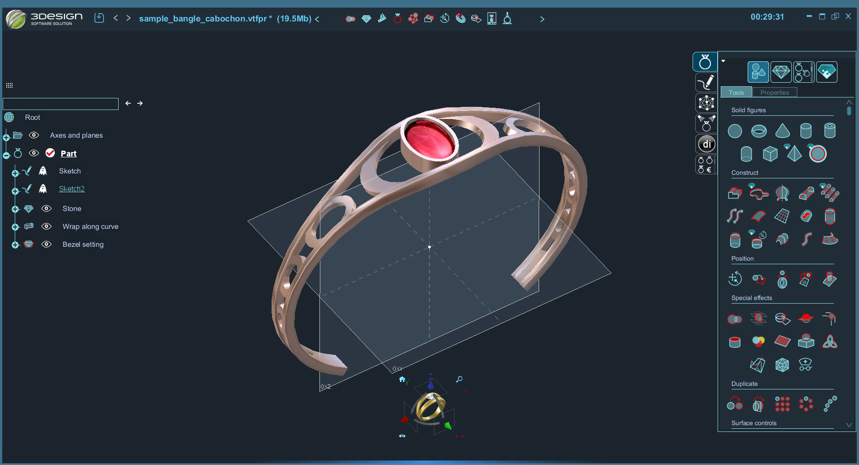
Task: Select the trefoil knot special effect tool
Action: [830, 342]
